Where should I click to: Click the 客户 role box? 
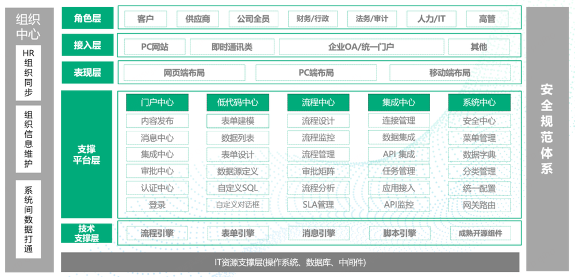(x=145, y=19)
